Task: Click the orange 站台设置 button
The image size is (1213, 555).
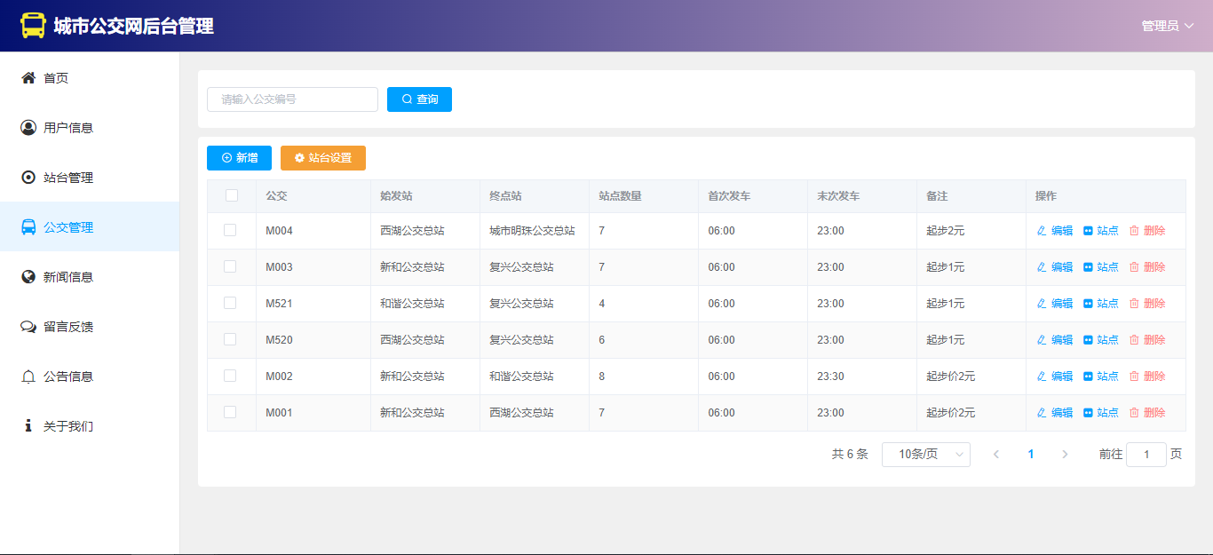Action: (322, 158)
